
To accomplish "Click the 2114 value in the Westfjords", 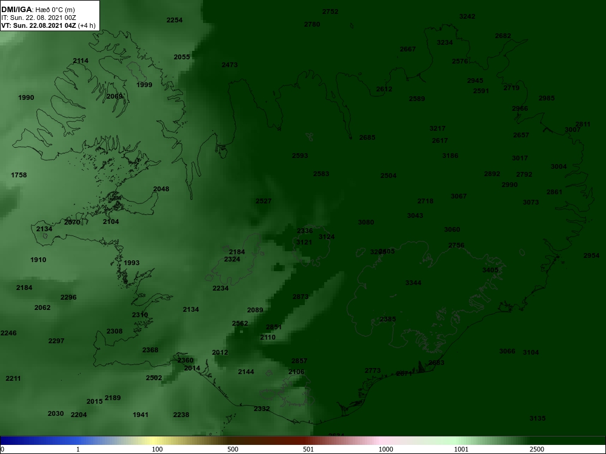I will coord(81,61).
